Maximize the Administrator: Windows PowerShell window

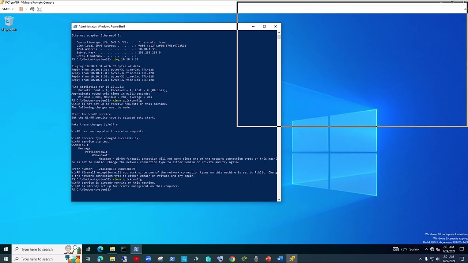coord(264,26)
